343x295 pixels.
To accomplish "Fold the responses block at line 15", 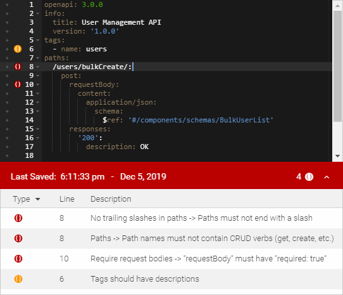I will pyautogui.click(x=37, y=129).
